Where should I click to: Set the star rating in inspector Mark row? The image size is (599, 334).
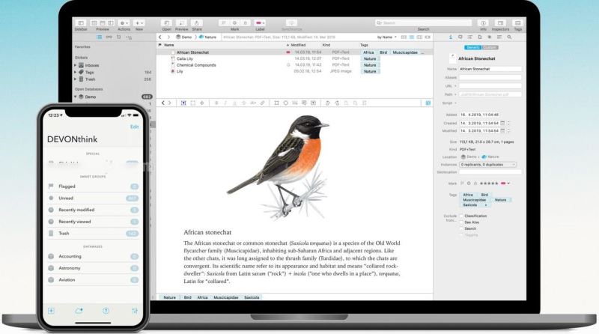point(489,183)
